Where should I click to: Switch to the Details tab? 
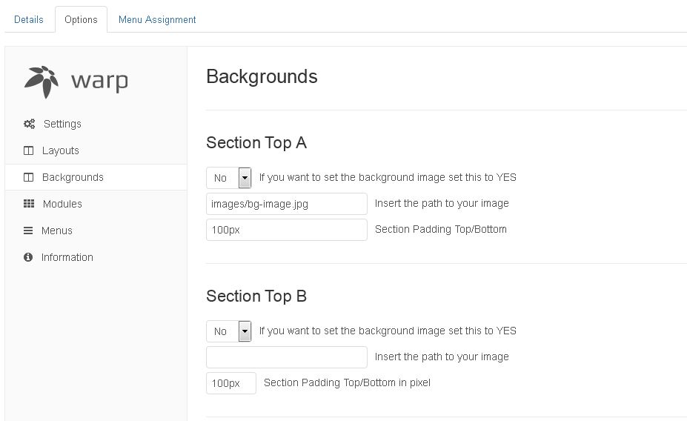pos(29,19)
